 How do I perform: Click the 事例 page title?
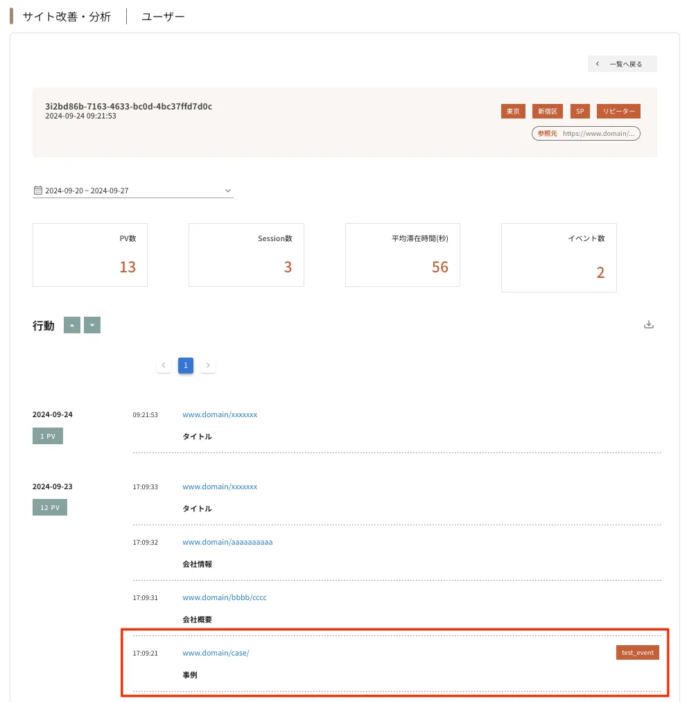tap(190, 675)
